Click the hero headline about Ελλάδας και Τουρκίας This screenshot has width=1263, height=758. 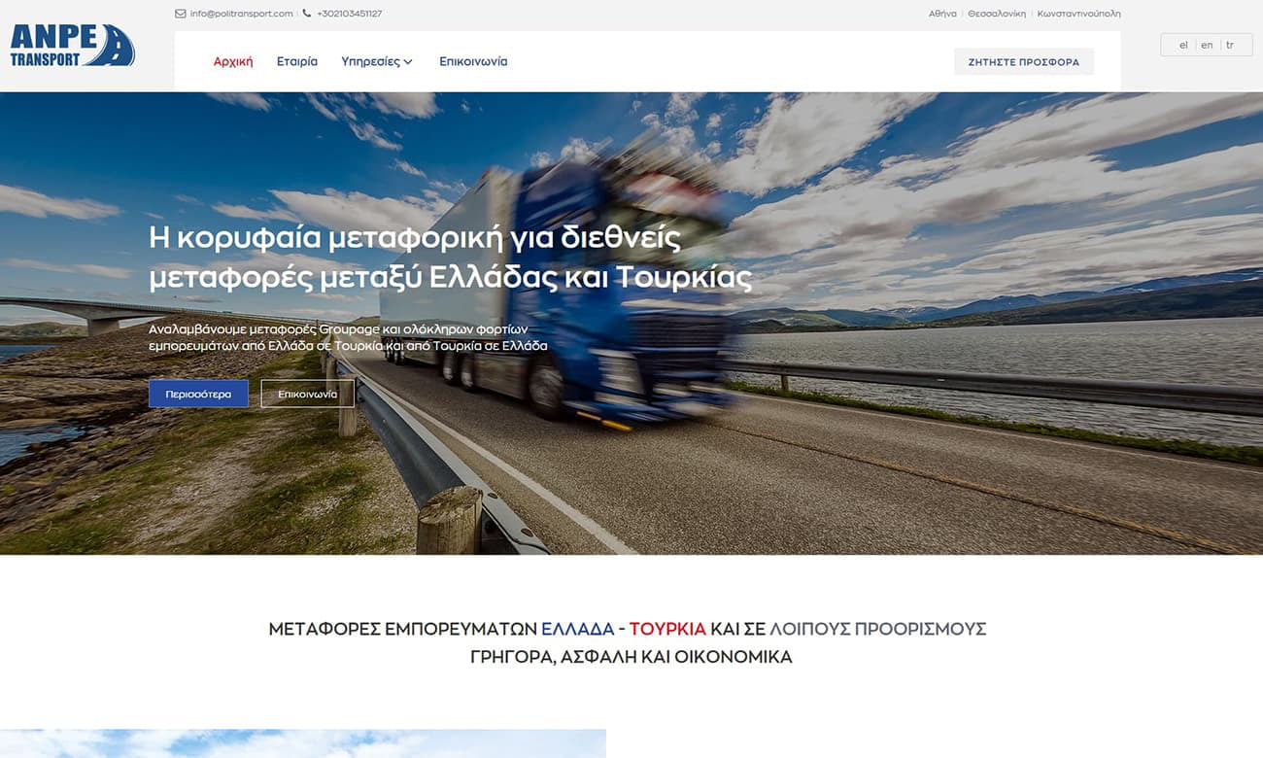(451, 258)
